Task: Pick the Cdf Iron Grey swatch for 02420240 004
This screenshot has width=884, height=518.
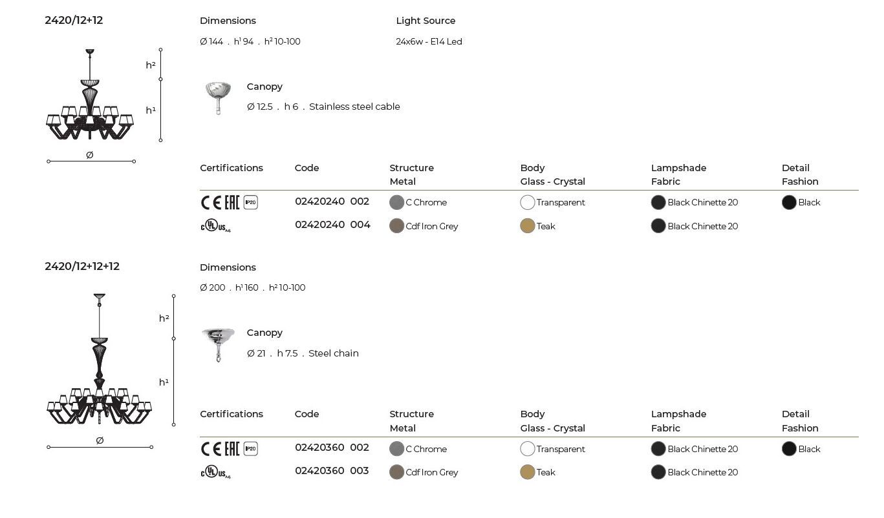Action: click(x=397, y=226)
